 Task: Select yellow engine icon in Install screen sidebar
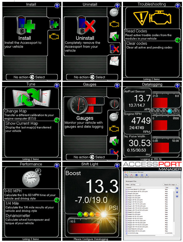[54, 36]
